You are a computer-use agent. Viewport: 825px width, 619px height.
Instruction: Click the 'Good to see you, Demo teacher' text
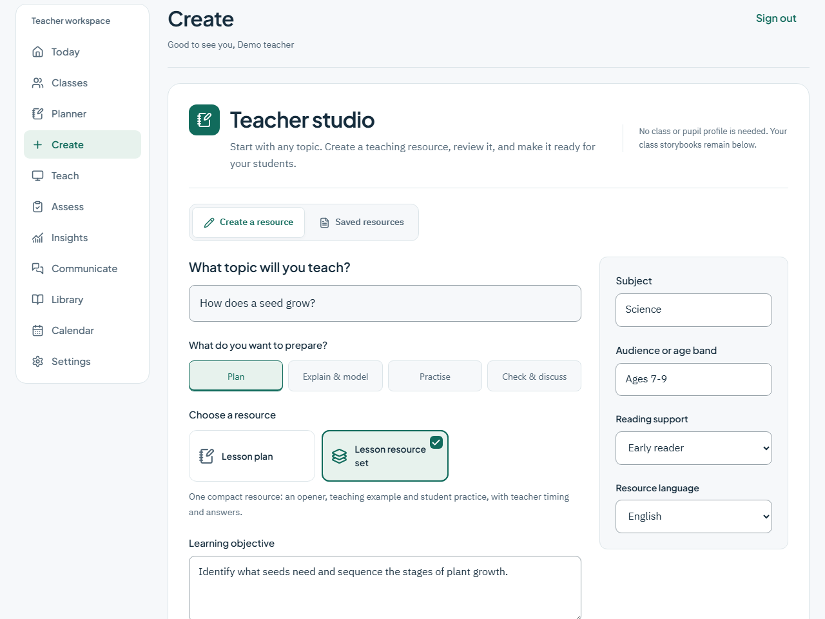(x=231, y=44)
